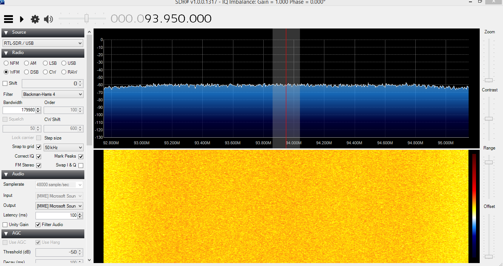Screen dimensions: 503x266
Task: Turn off FM Stereo
Action: click(x=38, y=165)
